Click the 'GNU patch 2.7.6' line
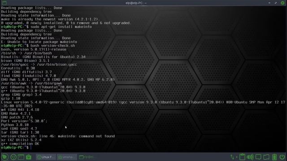The width and height of the screenshot is (287, 161). coord(17,117)
